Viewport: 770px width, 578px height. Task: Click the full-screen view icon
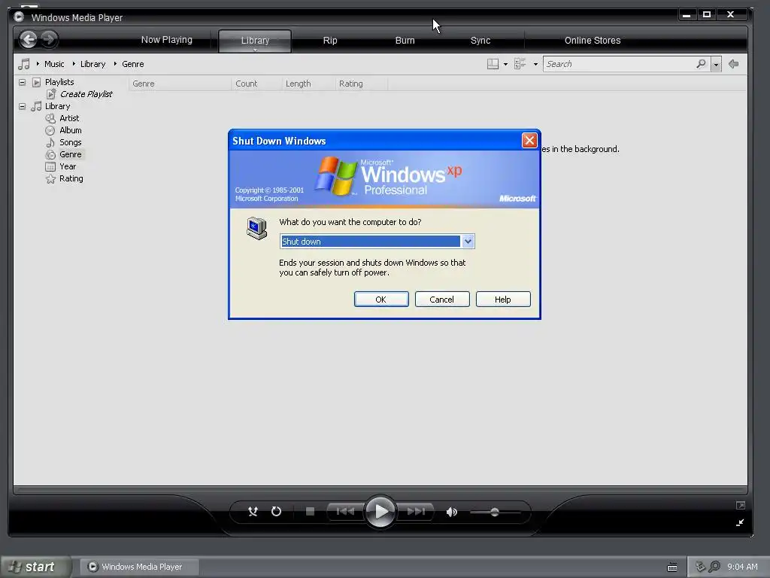click(x=741, y=505)
